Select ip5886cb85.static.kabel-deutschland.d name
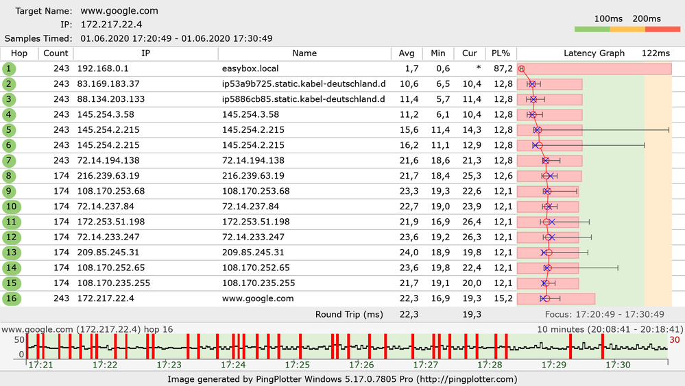This screenshot has height=386, width=685. click(x=304, y=99)
